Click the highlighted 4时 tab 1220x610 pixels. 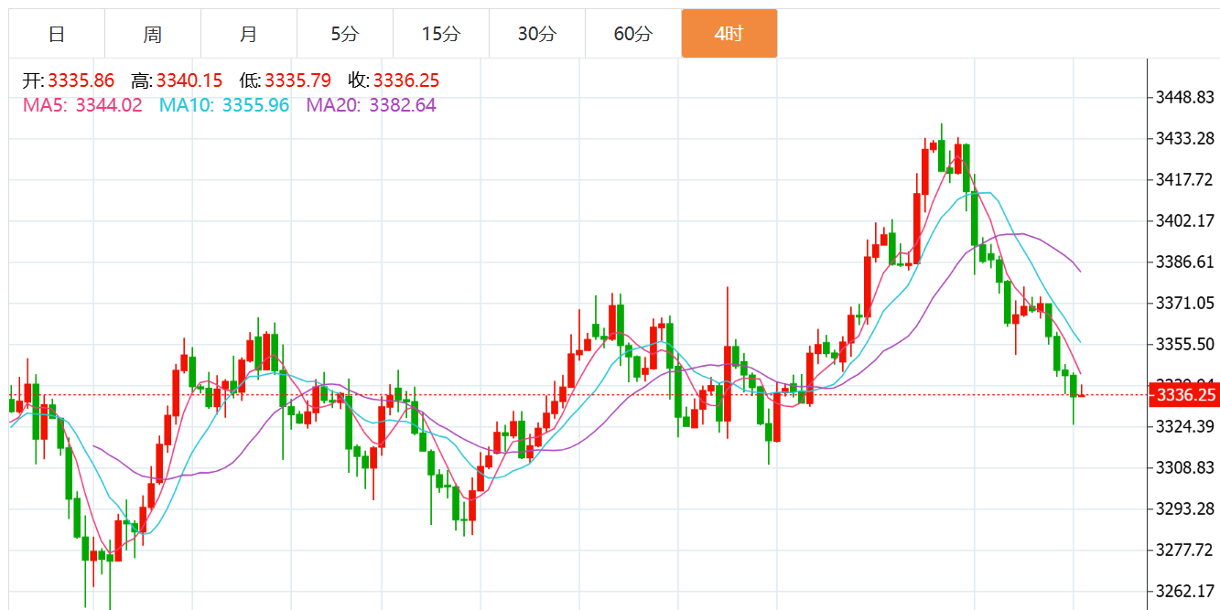[729, 34]
